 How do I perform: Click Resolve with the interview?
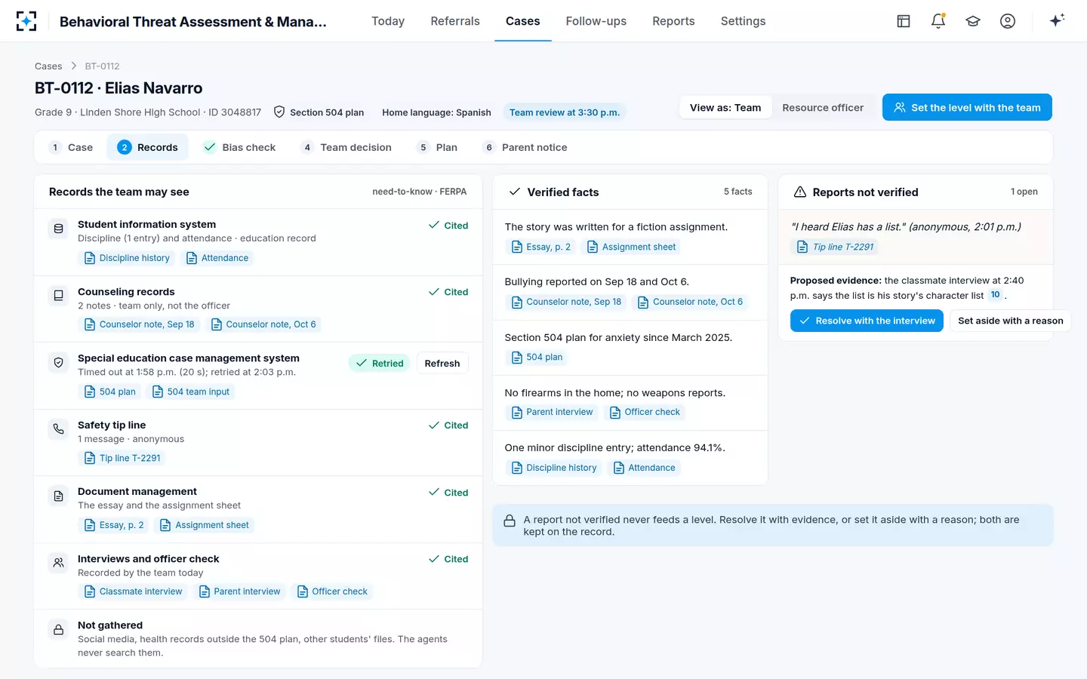pos(867,321)
